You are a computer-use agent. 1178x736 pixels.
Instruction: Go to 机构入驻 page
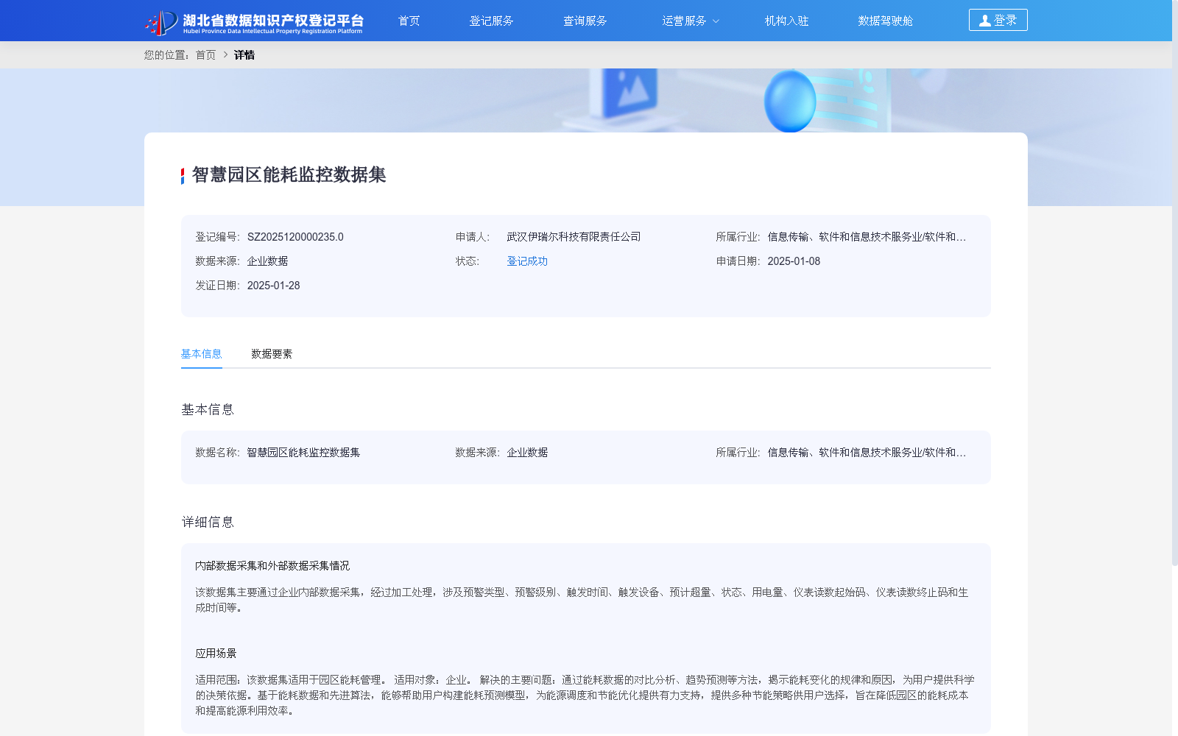coord(786,21)
